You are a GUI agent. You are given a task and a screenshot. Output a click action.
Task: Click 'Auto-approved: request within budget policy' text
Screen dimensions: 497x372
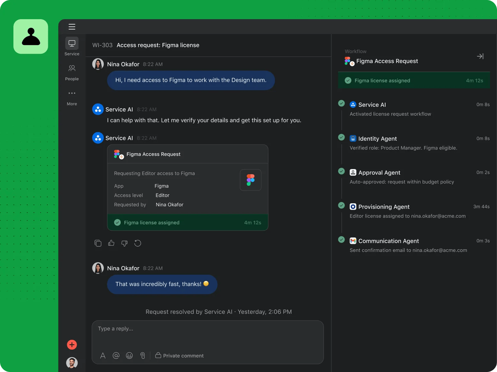point(402,182)
